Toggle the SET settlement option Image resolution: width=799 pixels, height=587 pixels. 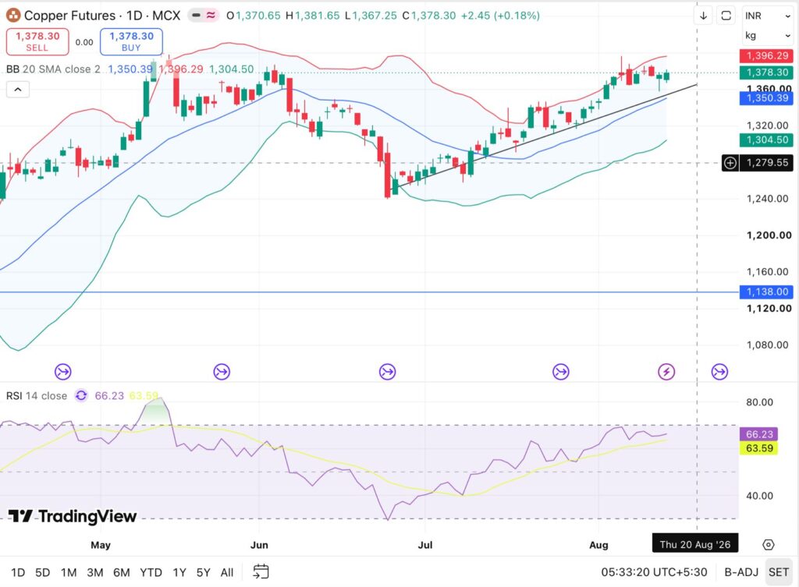[779, 572]
